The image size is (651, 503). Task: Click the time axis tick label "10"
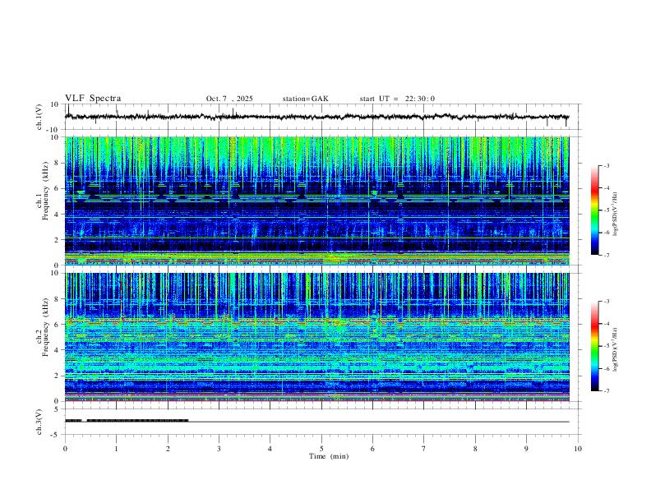click(578, 449)
